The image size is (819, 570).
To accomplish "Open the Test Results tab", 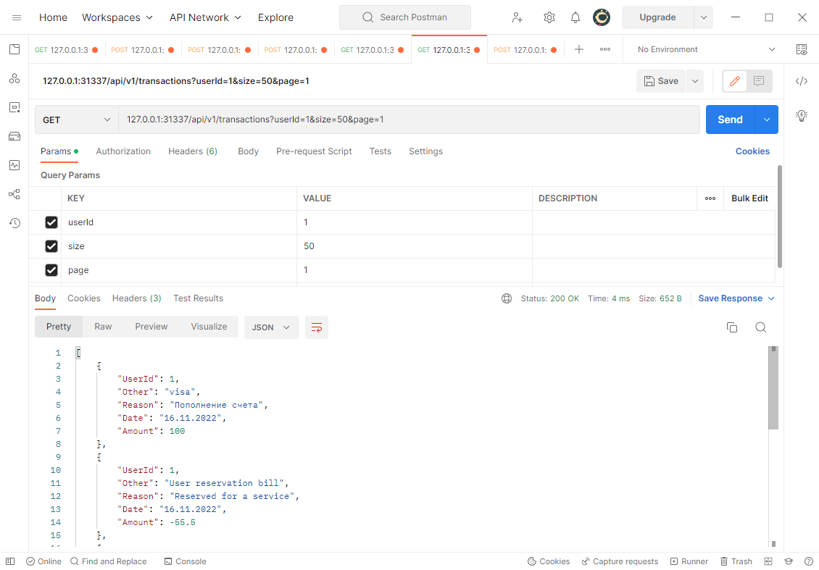I will point(198,298).
